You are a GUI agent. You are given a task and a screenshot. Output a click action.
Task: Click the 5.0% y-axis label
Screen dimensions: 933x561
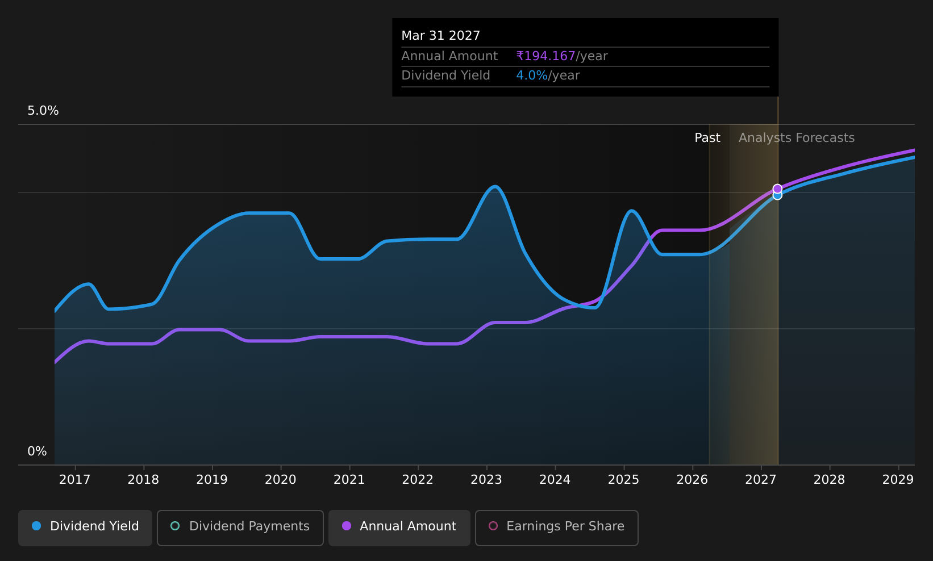43,111
